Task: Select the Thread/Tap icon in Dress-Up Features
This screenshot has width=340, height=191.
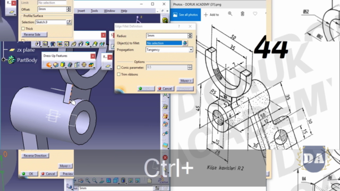Action: [x=84, y=65]
